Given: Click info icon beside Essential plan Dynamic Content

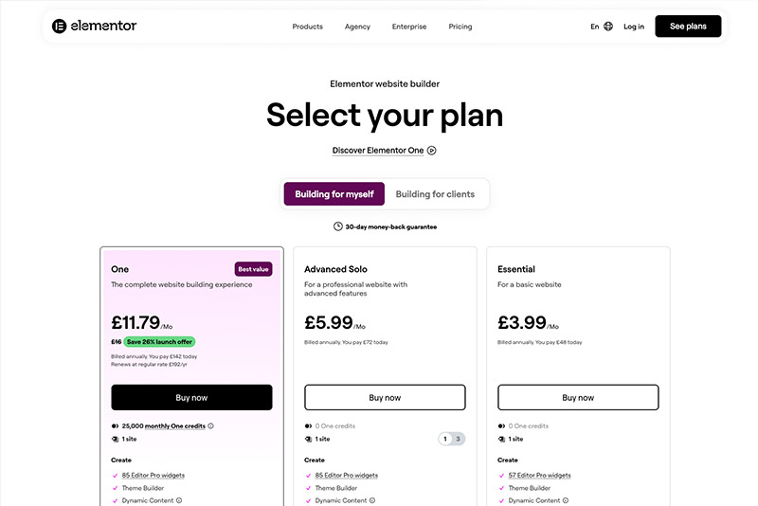Looking at the screenshot, I should tap(566, 500).
